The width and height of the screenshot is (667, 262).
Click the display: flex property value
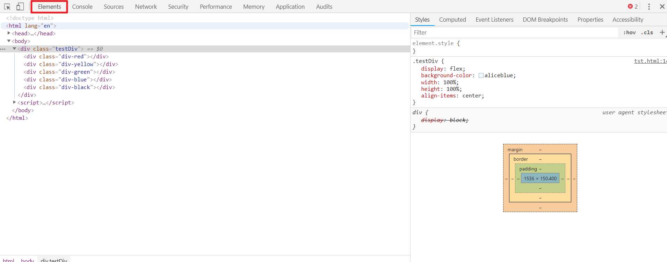456,69
